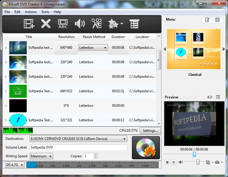The height and width of the screenshot is (177, 228).
Task: Click the preview volume slider handle
Action: (x=198, y=162)
